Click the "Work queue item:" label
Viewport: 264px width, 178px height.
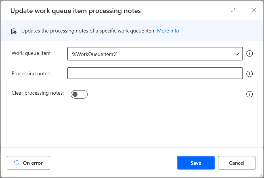32,53
